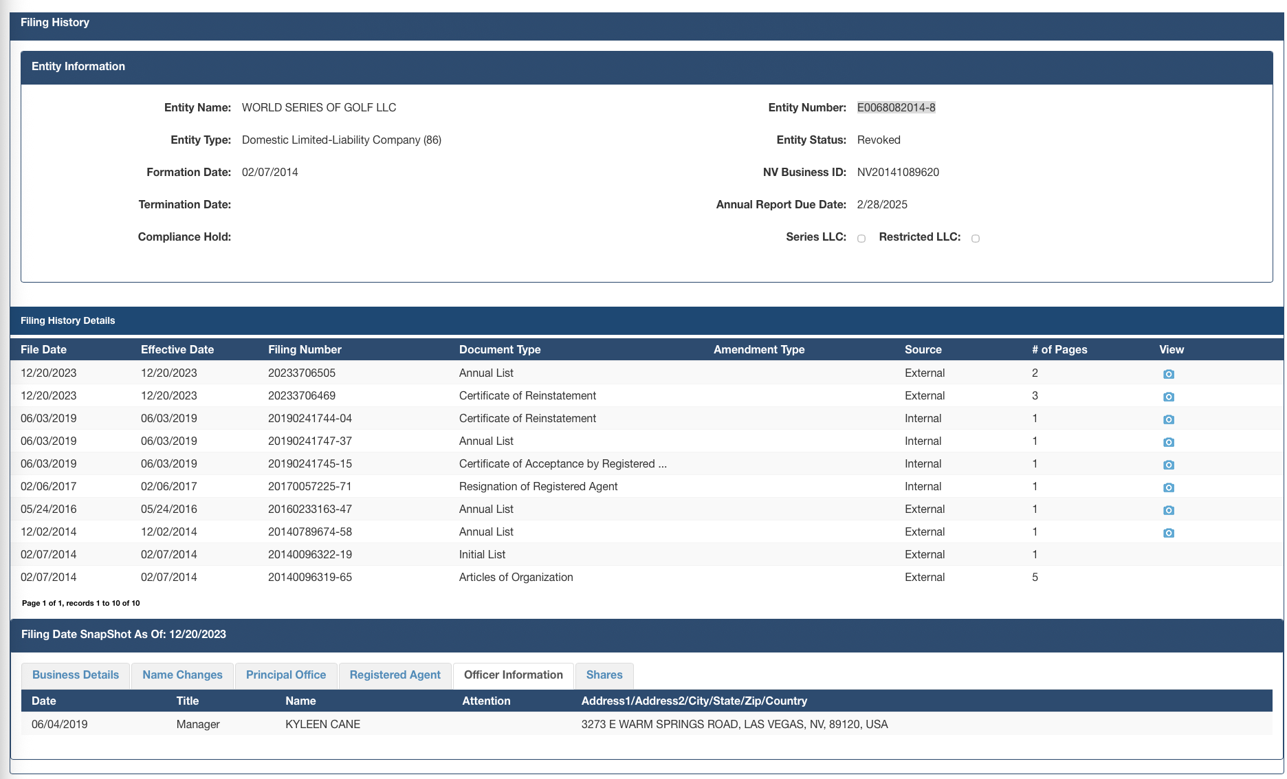This screenshot has height=779, width=1287.
Task: Click the Document Type column header
Action: [x=500, y=349]
